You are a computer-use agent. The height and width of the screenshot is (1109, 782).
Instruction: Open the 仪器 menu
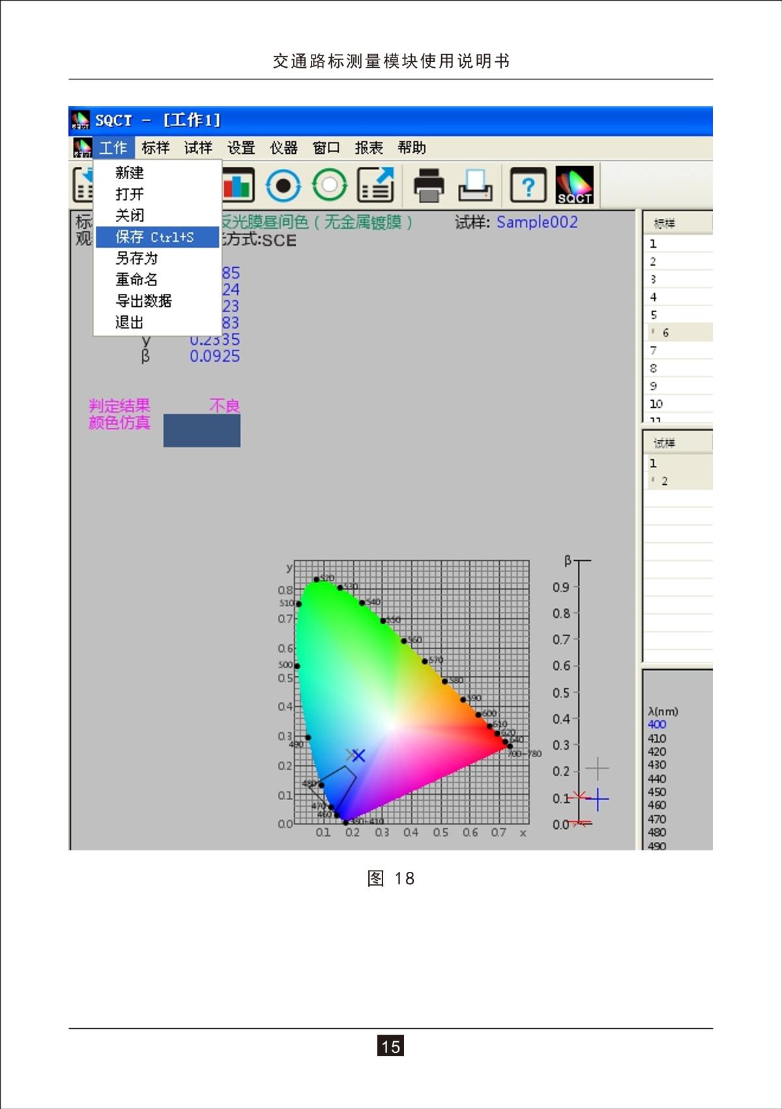pyautogui.click(x=283, y=148)
